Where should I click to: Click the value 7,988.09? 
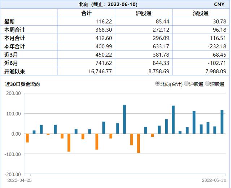pos(216,71)
